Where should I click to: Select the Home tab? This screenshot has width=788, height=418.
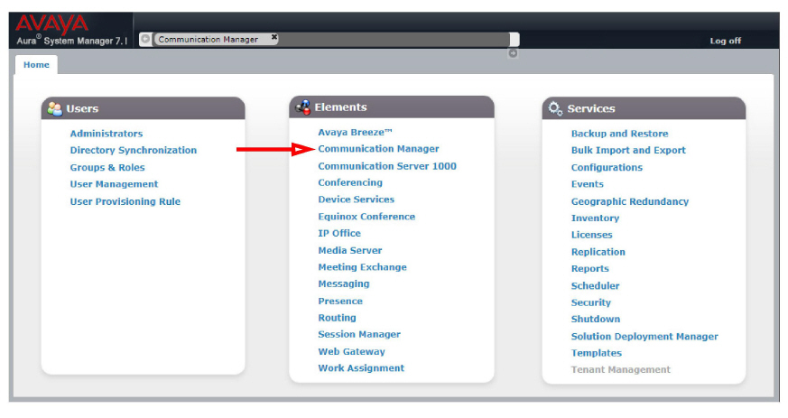(x=36, y=65)
